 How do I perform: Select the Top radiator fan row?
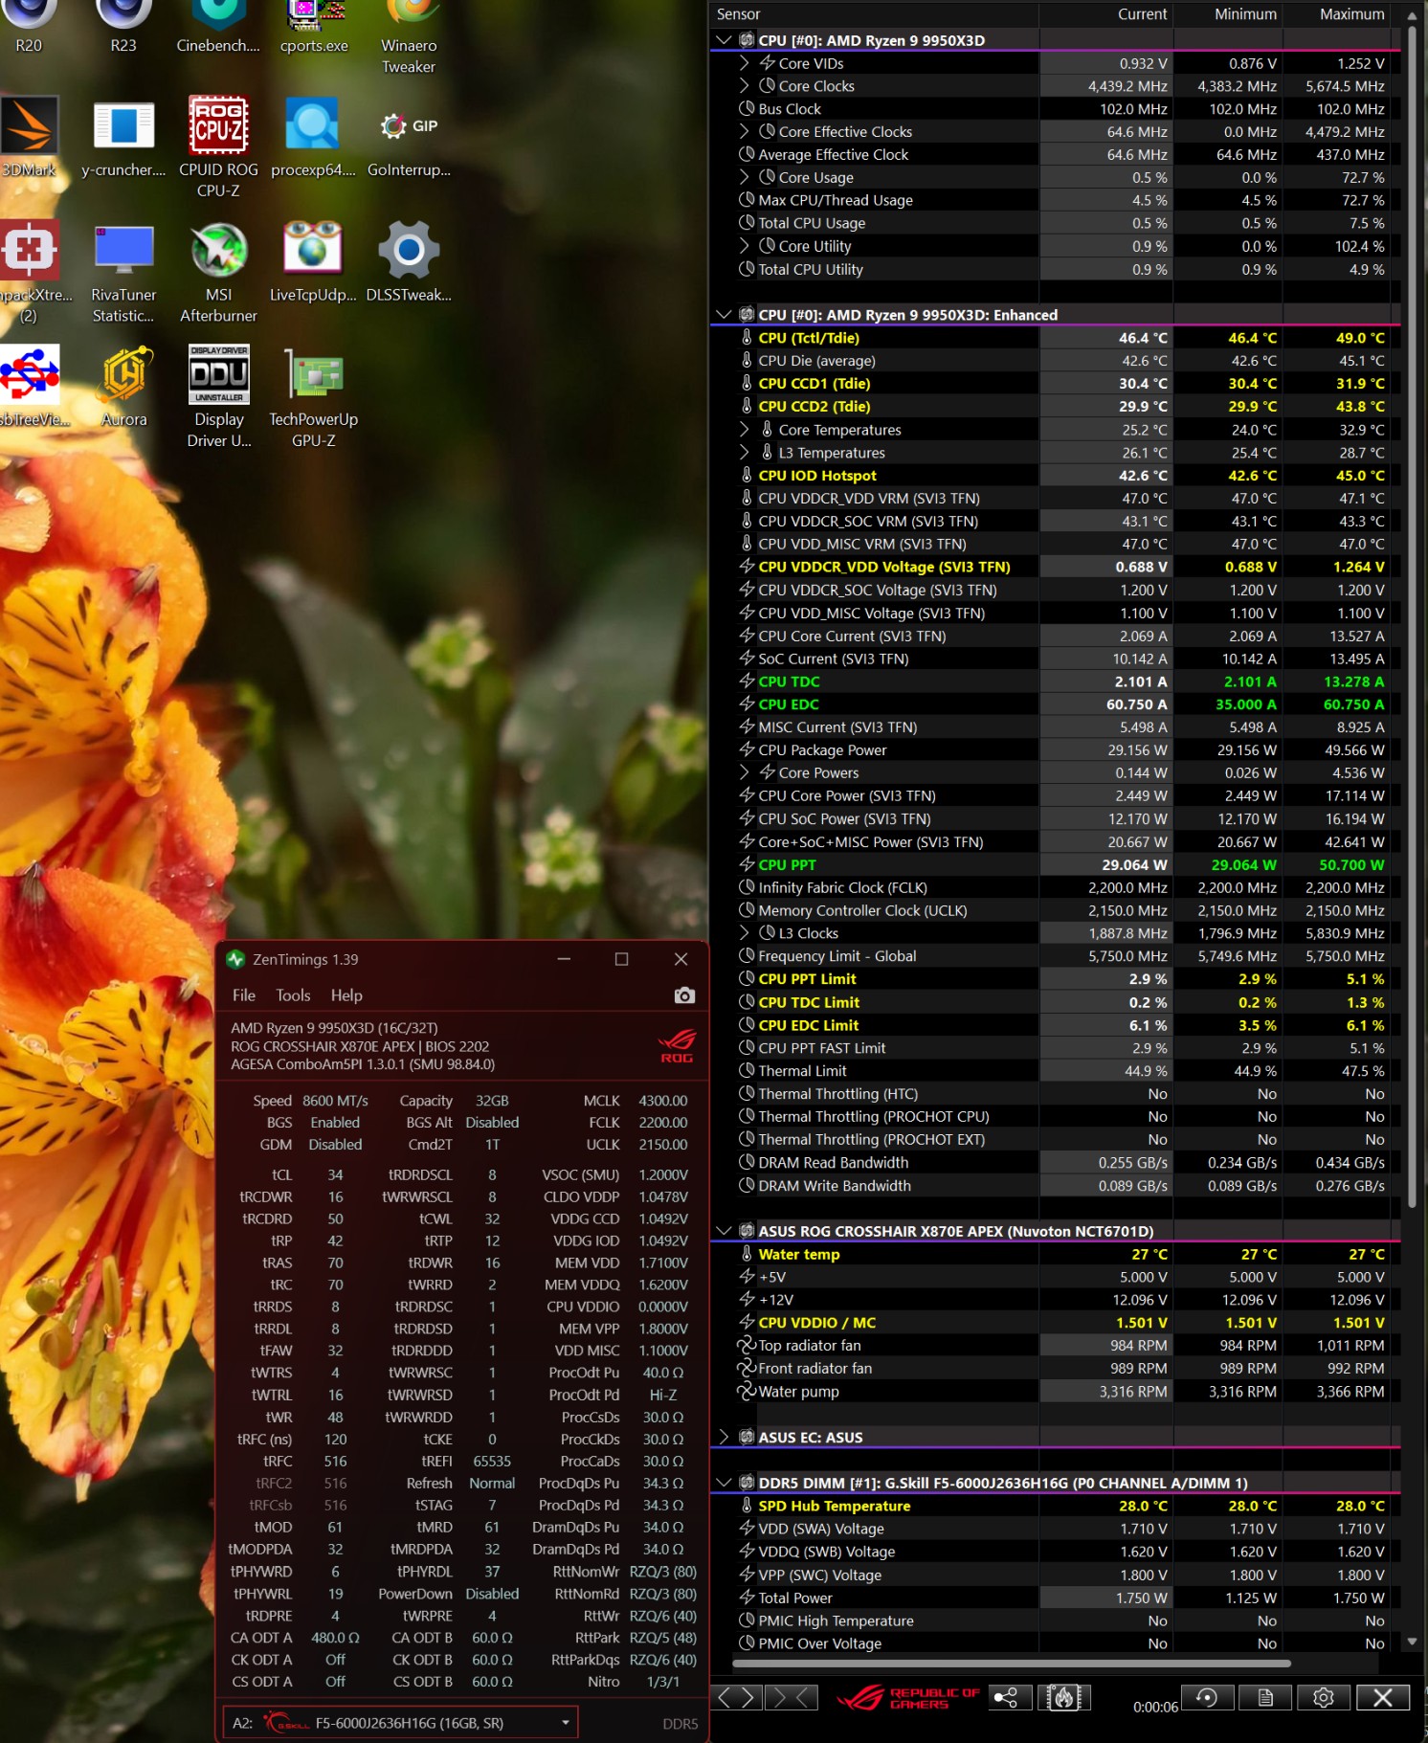(x=1056, y=1346)
